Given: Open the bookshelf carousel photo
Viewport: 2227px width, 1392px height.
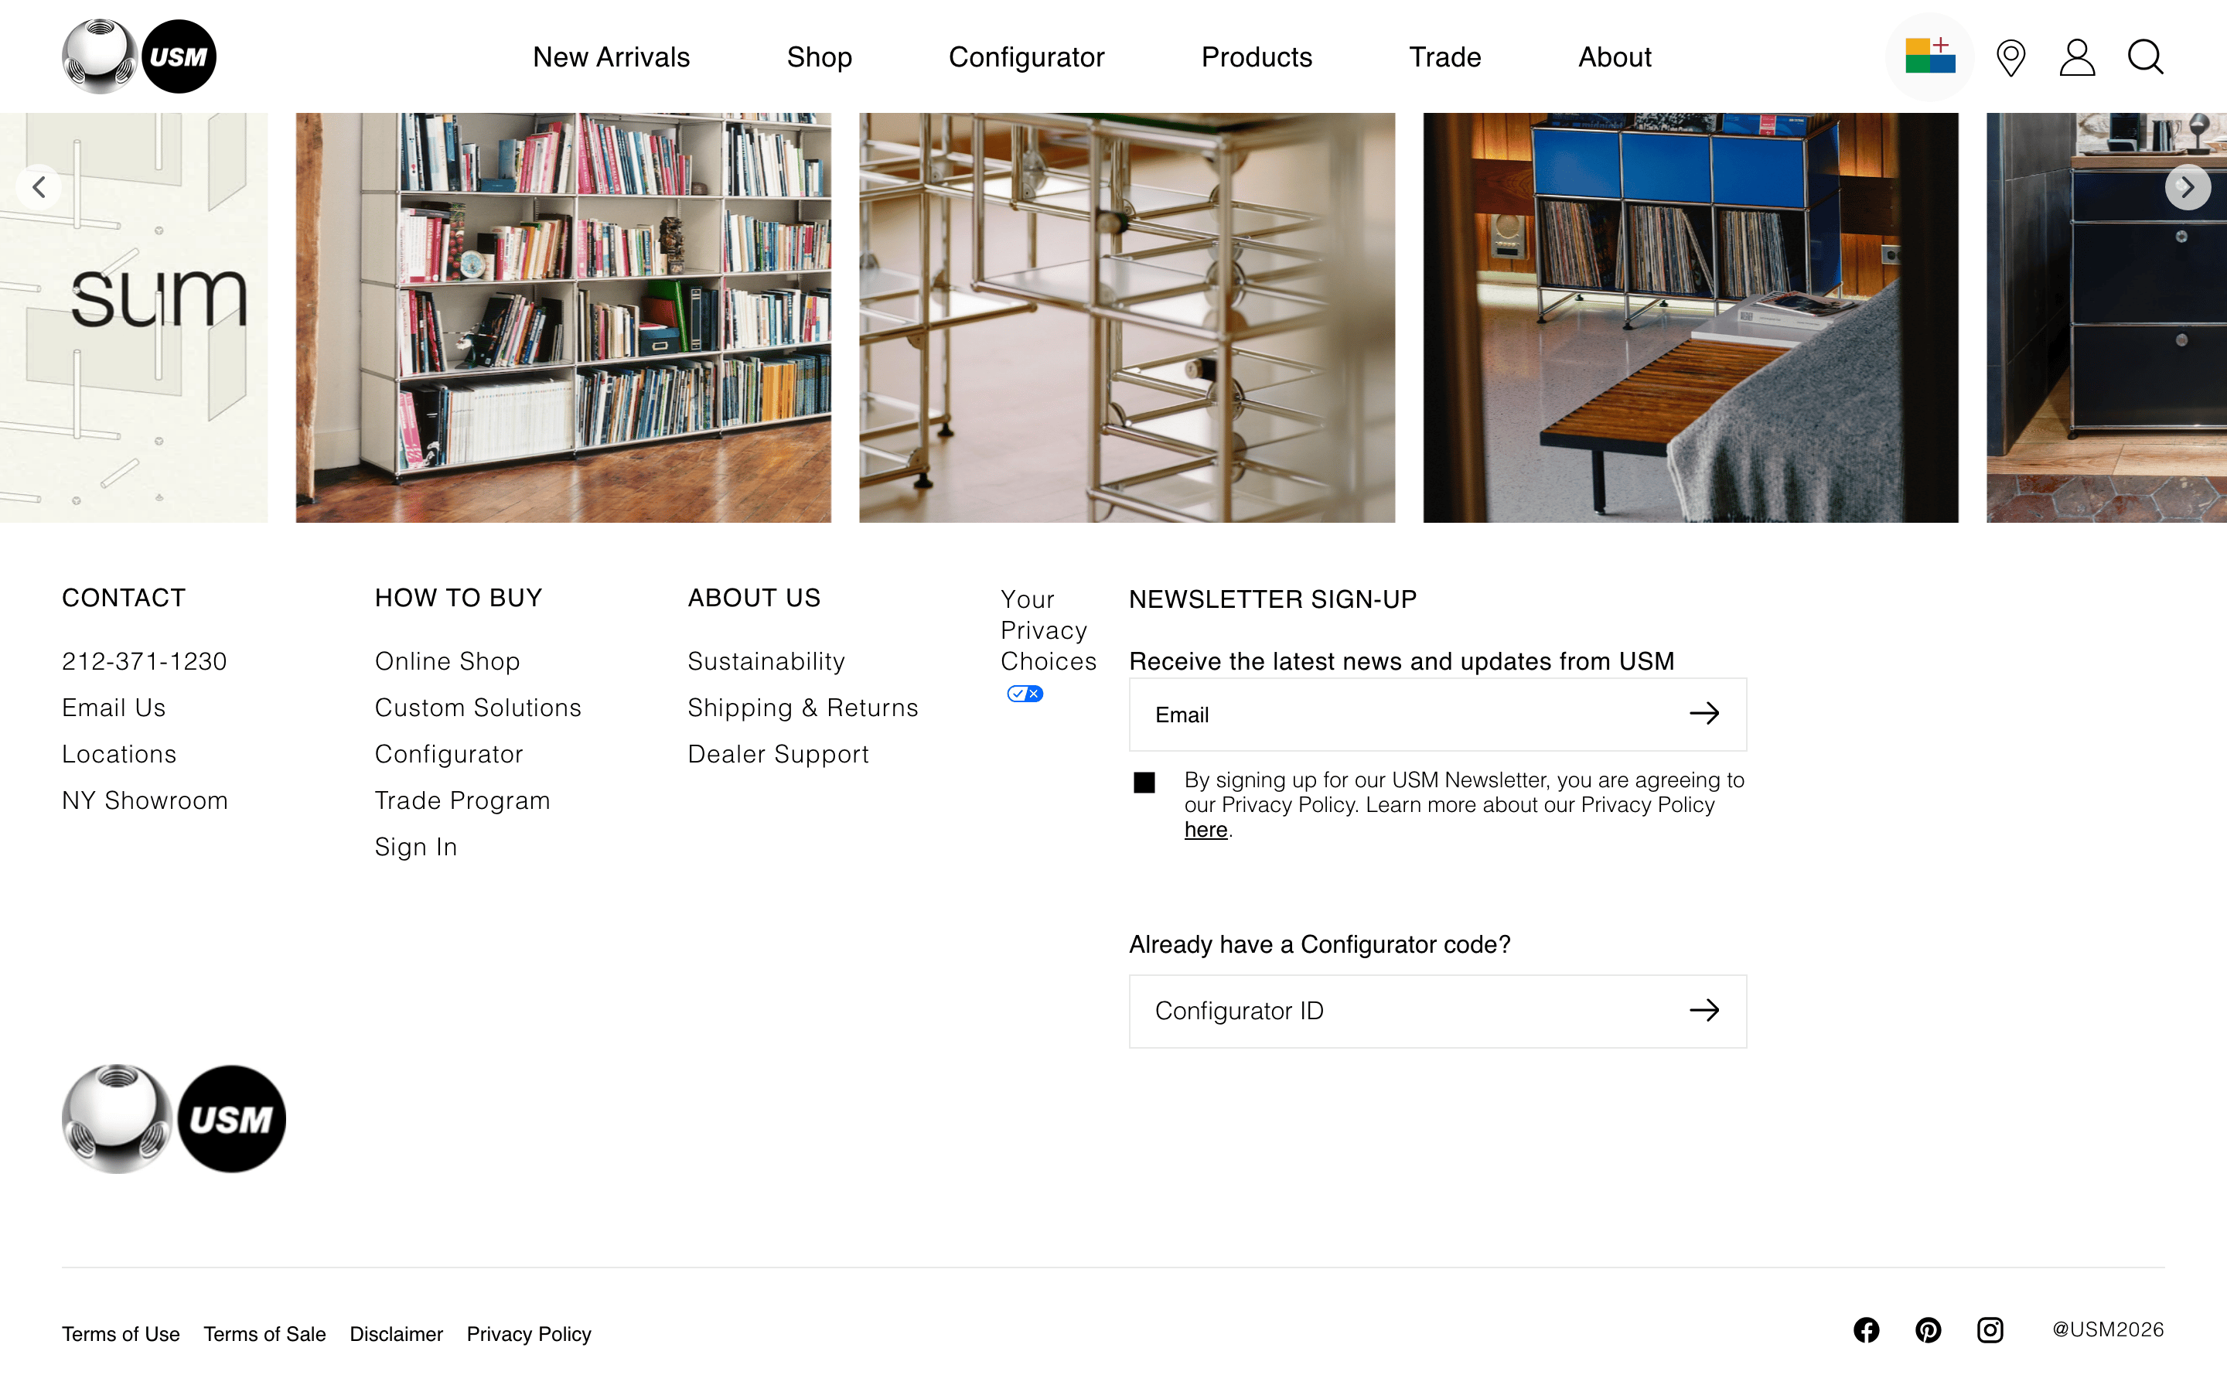Looking at the screenshot, I should pos(563,318).
